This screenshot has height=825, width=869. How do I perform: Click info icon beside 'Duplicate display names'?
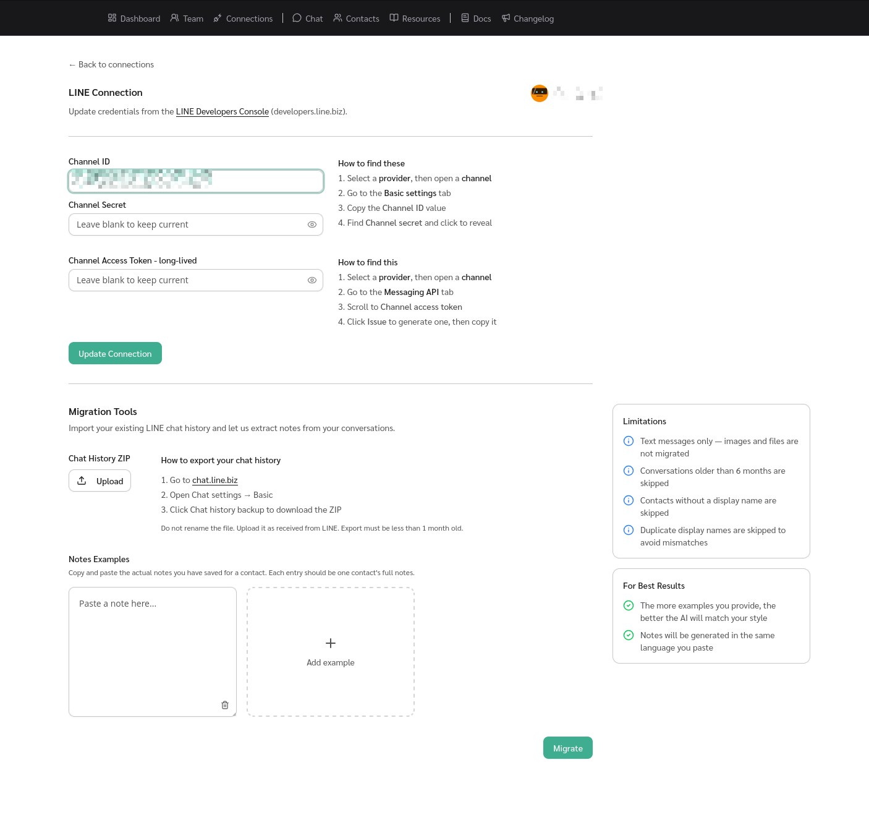pyautogui.click(x=629, y=530)
